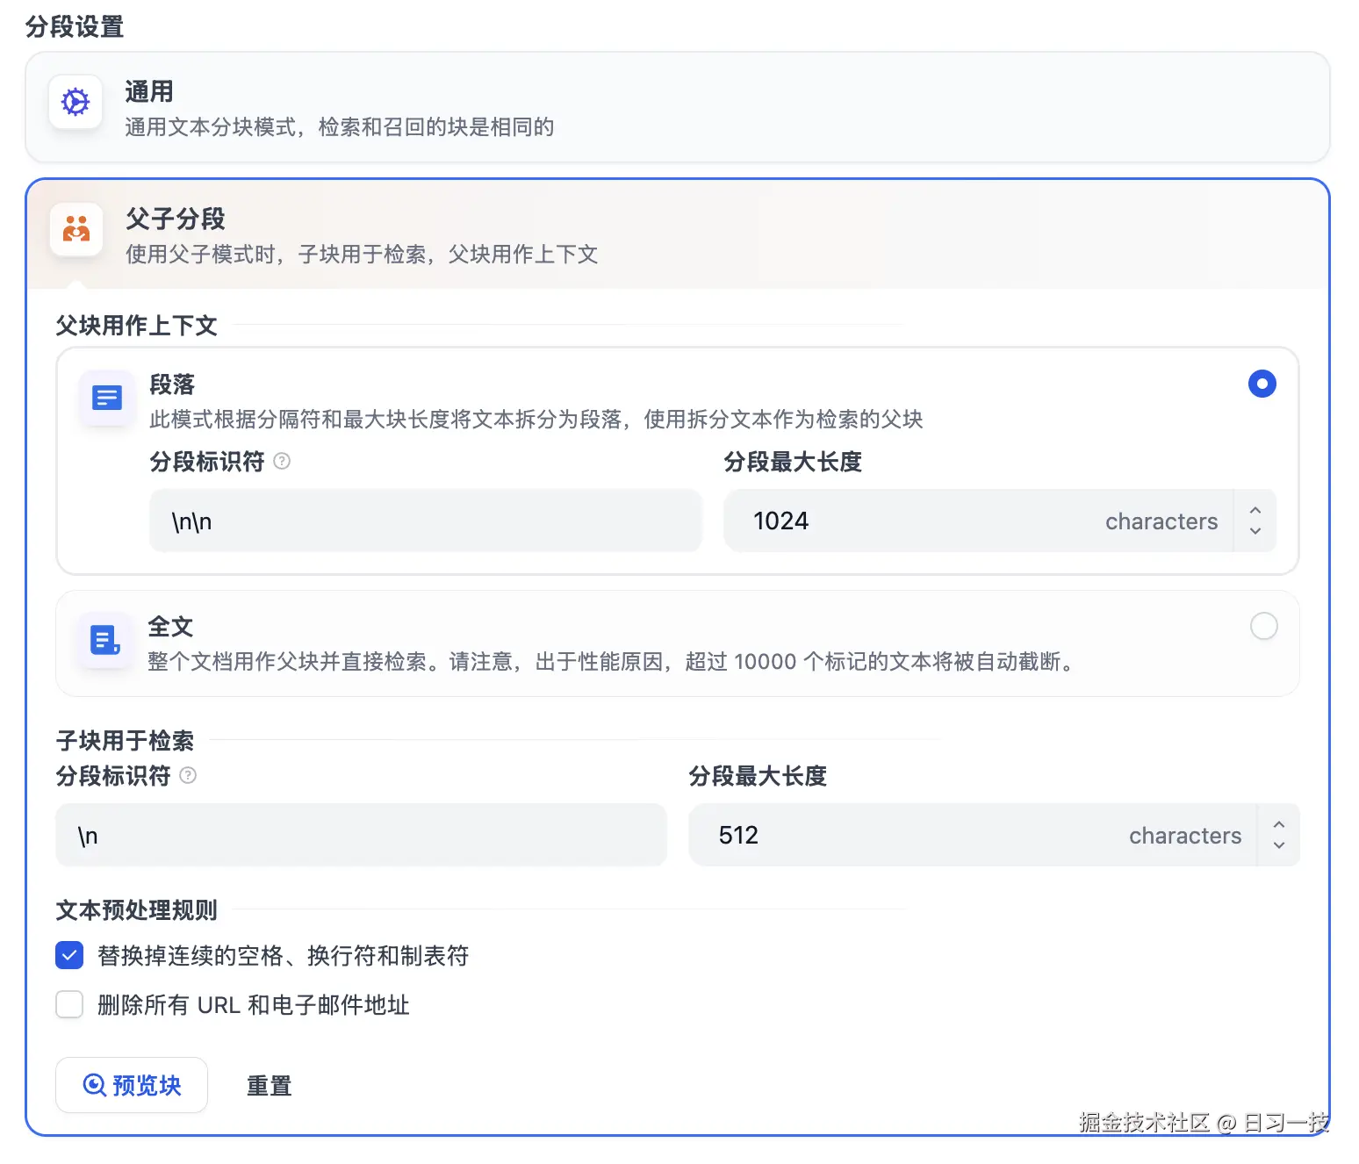Uncheck 替换掉连续的空格、换行符和制表符 checkbox
The height and width of the screenshot is (1164, 1359).
(x=69, y=955)
